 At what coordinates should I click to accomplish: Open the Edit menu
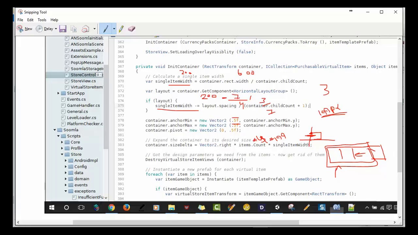tap(30, 20)
